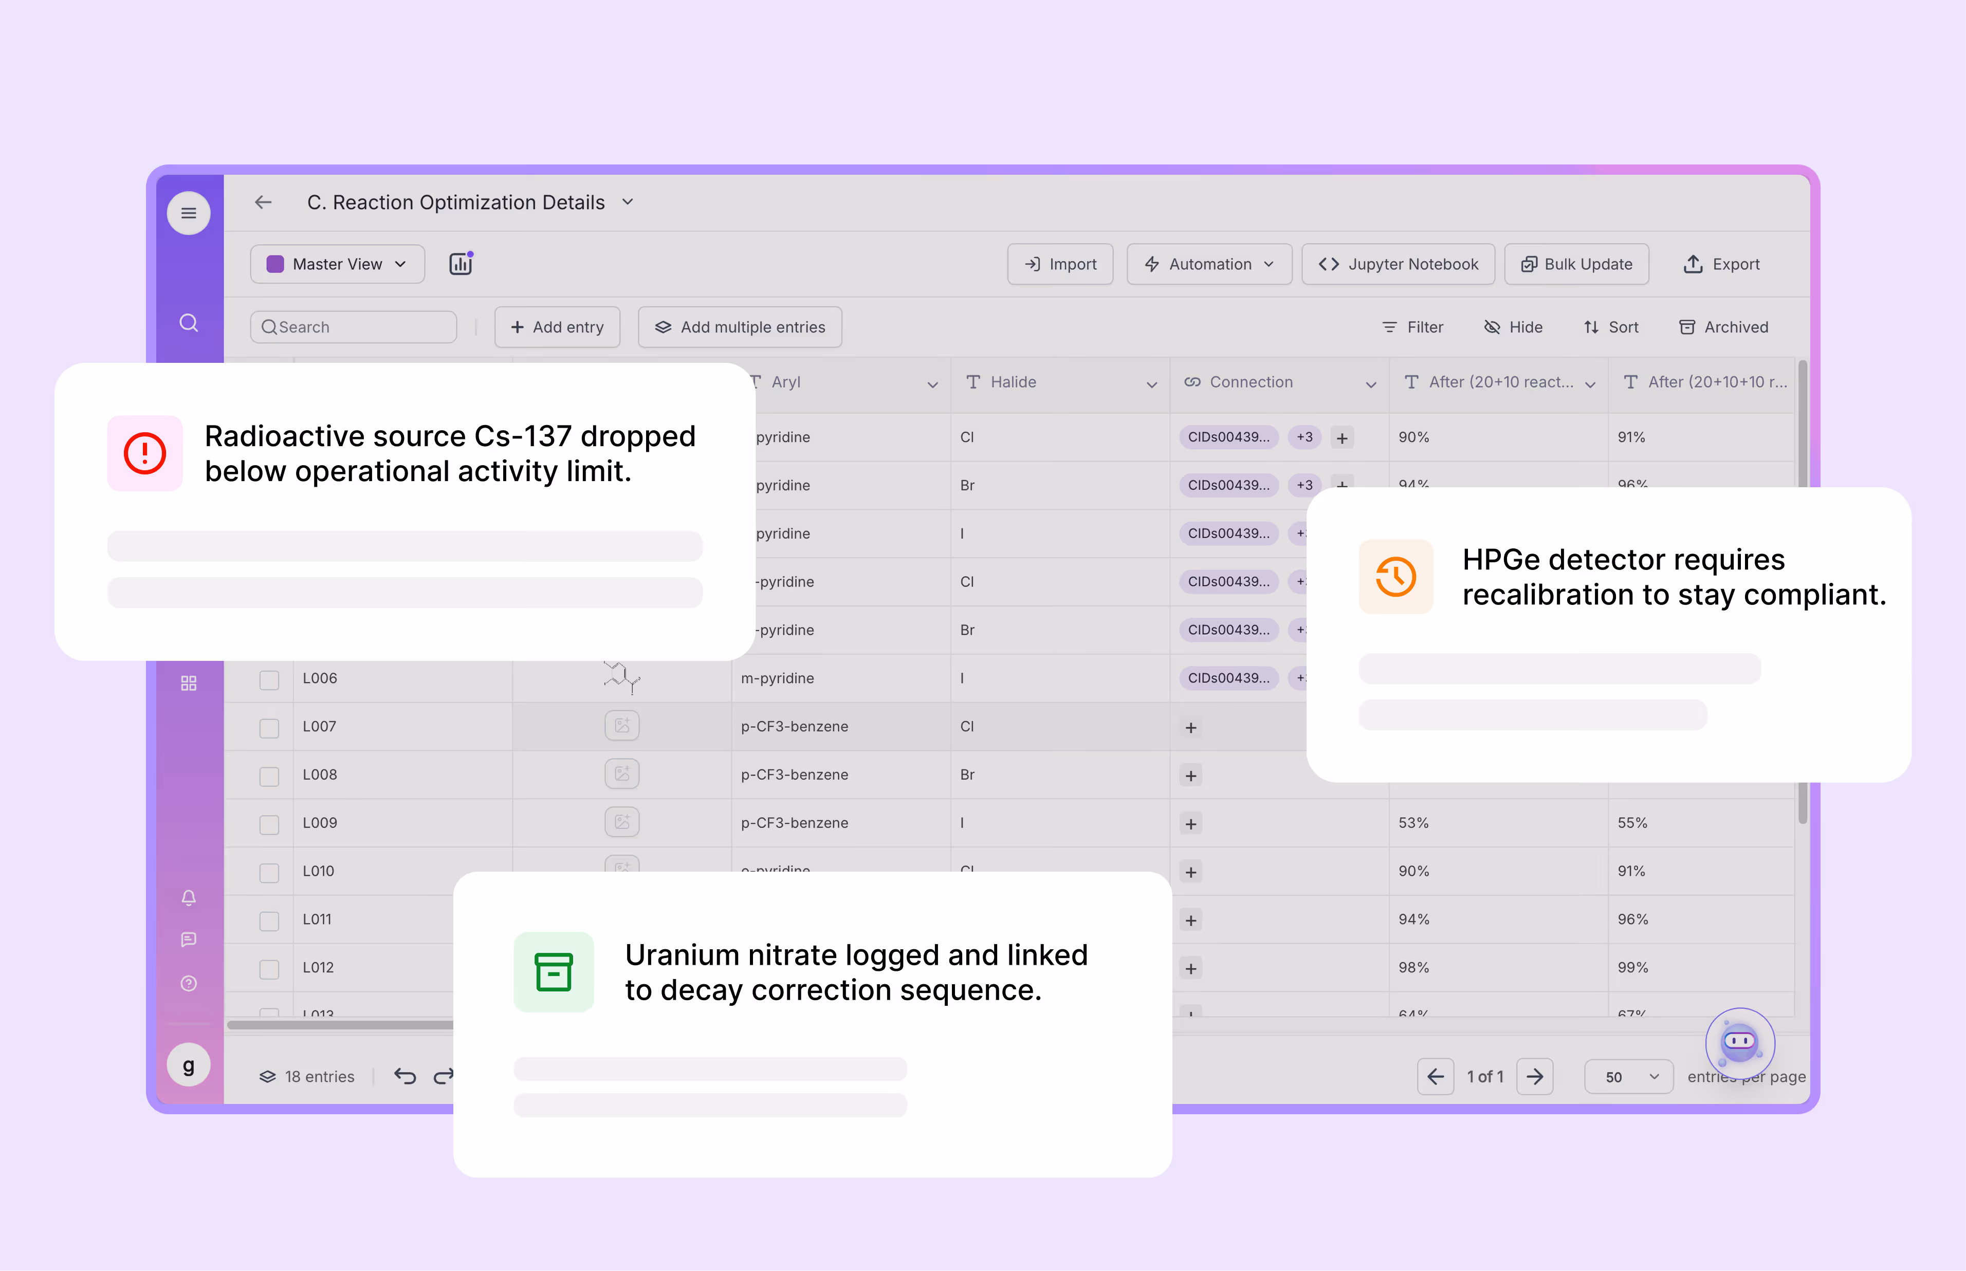Open the Automation dropdown menu

(1208, 264)
